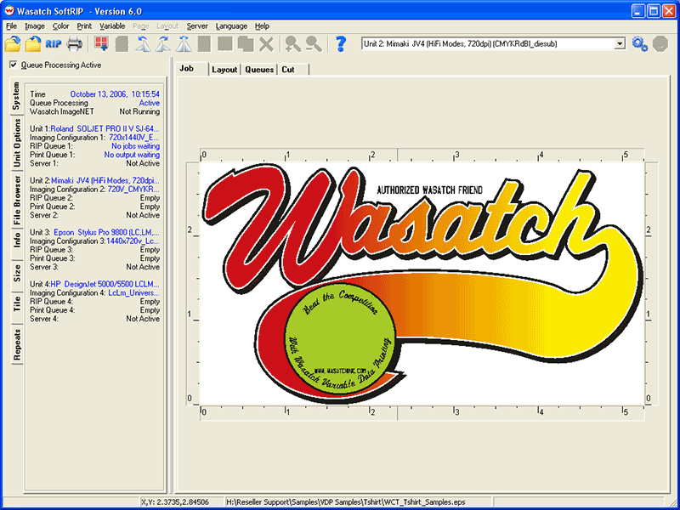Image resolution: width=680 pixels, height=510 pixels.
Task: Click the Server 4 "Not Active" status
Action: point(143,319)
